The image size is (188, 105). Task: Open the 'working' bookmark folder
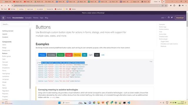pyautogui.click(x=20, y=9)
